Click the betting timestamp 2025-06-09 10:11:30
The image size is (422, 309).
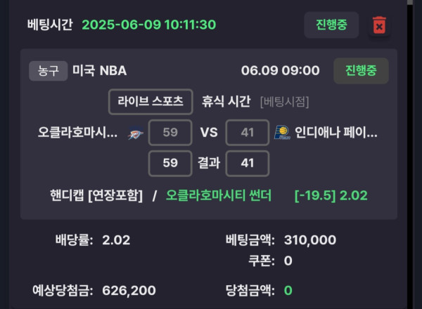tap(149, 25)
